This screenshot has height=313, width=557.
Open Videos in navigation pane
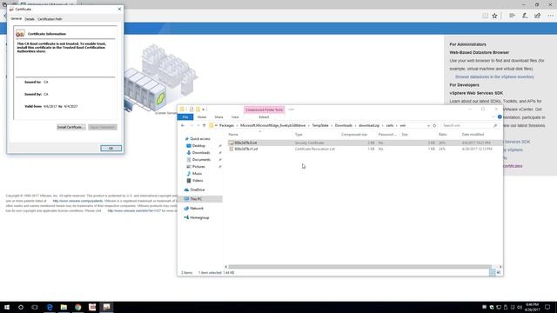(198, 181)
